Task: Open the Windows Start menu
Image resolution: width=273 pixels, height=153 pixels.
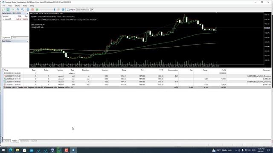Action: (3, 150)
